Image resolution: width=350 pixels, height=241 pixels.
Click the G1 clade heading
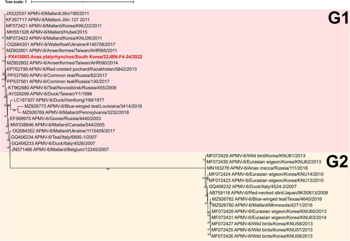pyautogui.click(x=338, y=18)
